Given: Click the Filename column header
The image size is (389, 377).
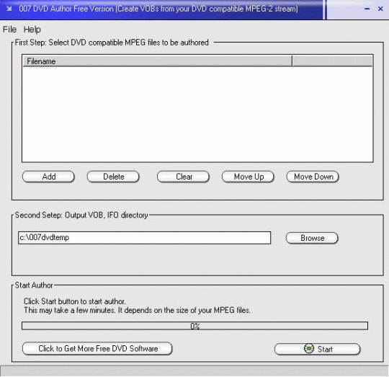Looking at the screenshot, I should coord(157,61).
